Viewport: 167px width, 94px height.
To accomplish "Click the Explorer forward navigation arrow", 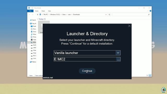I will 33,15.
